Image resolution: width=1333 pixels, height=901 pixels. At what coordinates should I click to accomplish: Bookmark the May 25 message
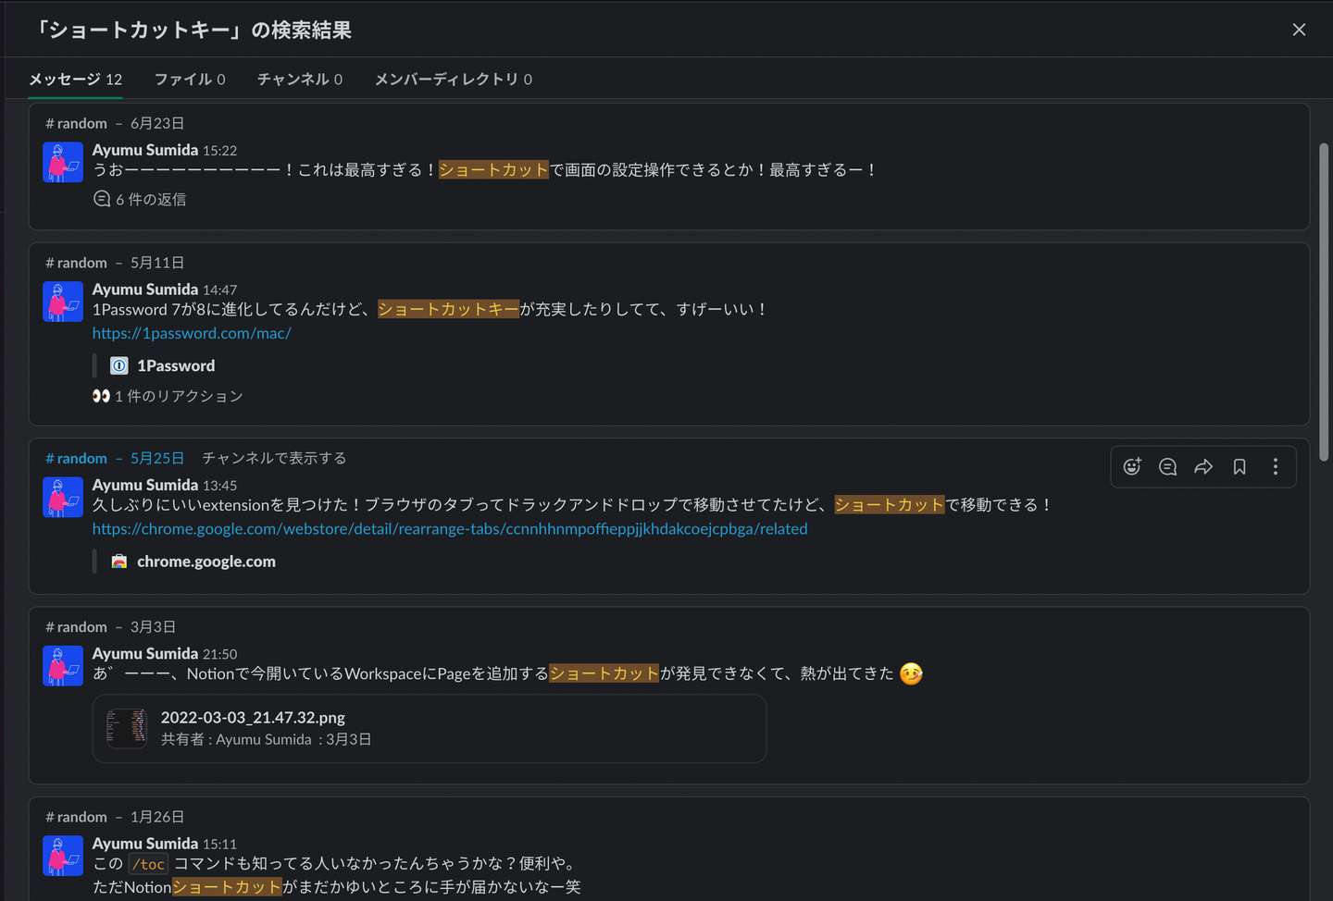point(1240,467)
